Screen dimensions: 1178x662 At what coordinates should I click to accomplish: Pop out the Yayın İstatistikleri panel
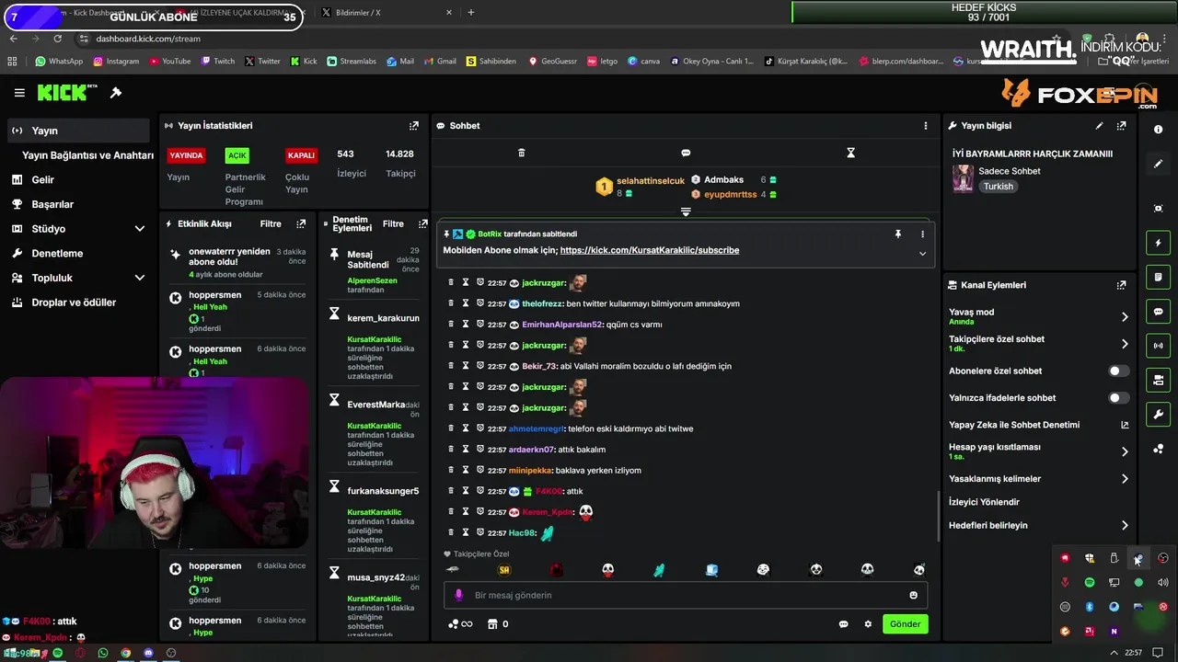(413, 125)
